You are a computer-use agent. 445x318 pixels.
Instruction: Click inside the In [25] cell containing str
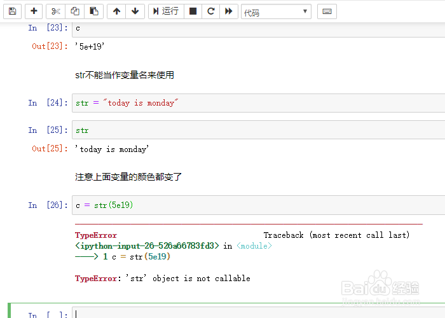[258, 130]
